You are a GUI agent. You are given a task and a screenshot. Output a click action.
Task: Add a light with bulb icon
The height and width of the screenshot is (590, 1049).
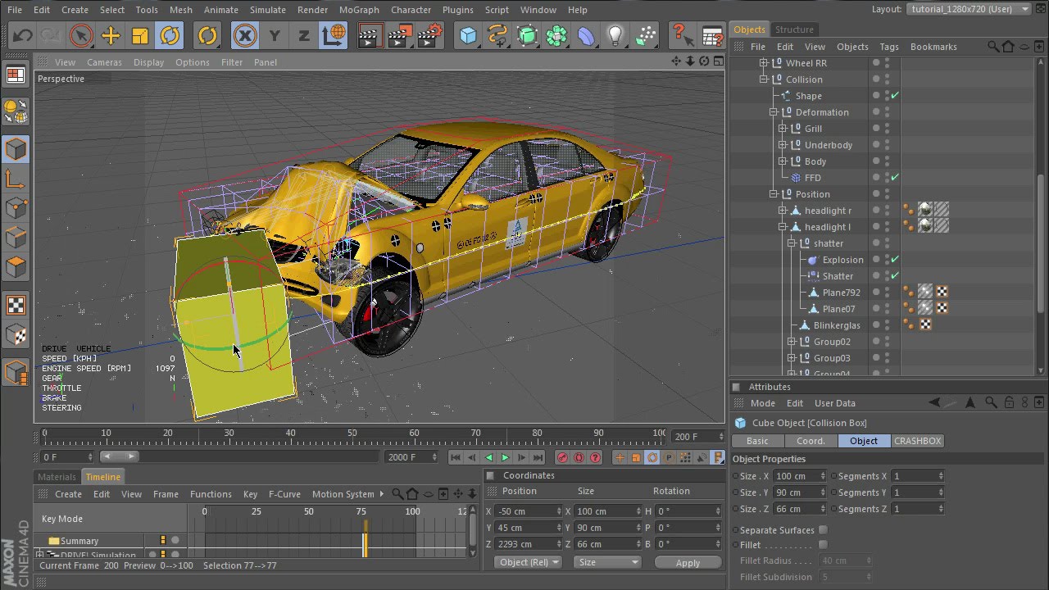point(615,35)
